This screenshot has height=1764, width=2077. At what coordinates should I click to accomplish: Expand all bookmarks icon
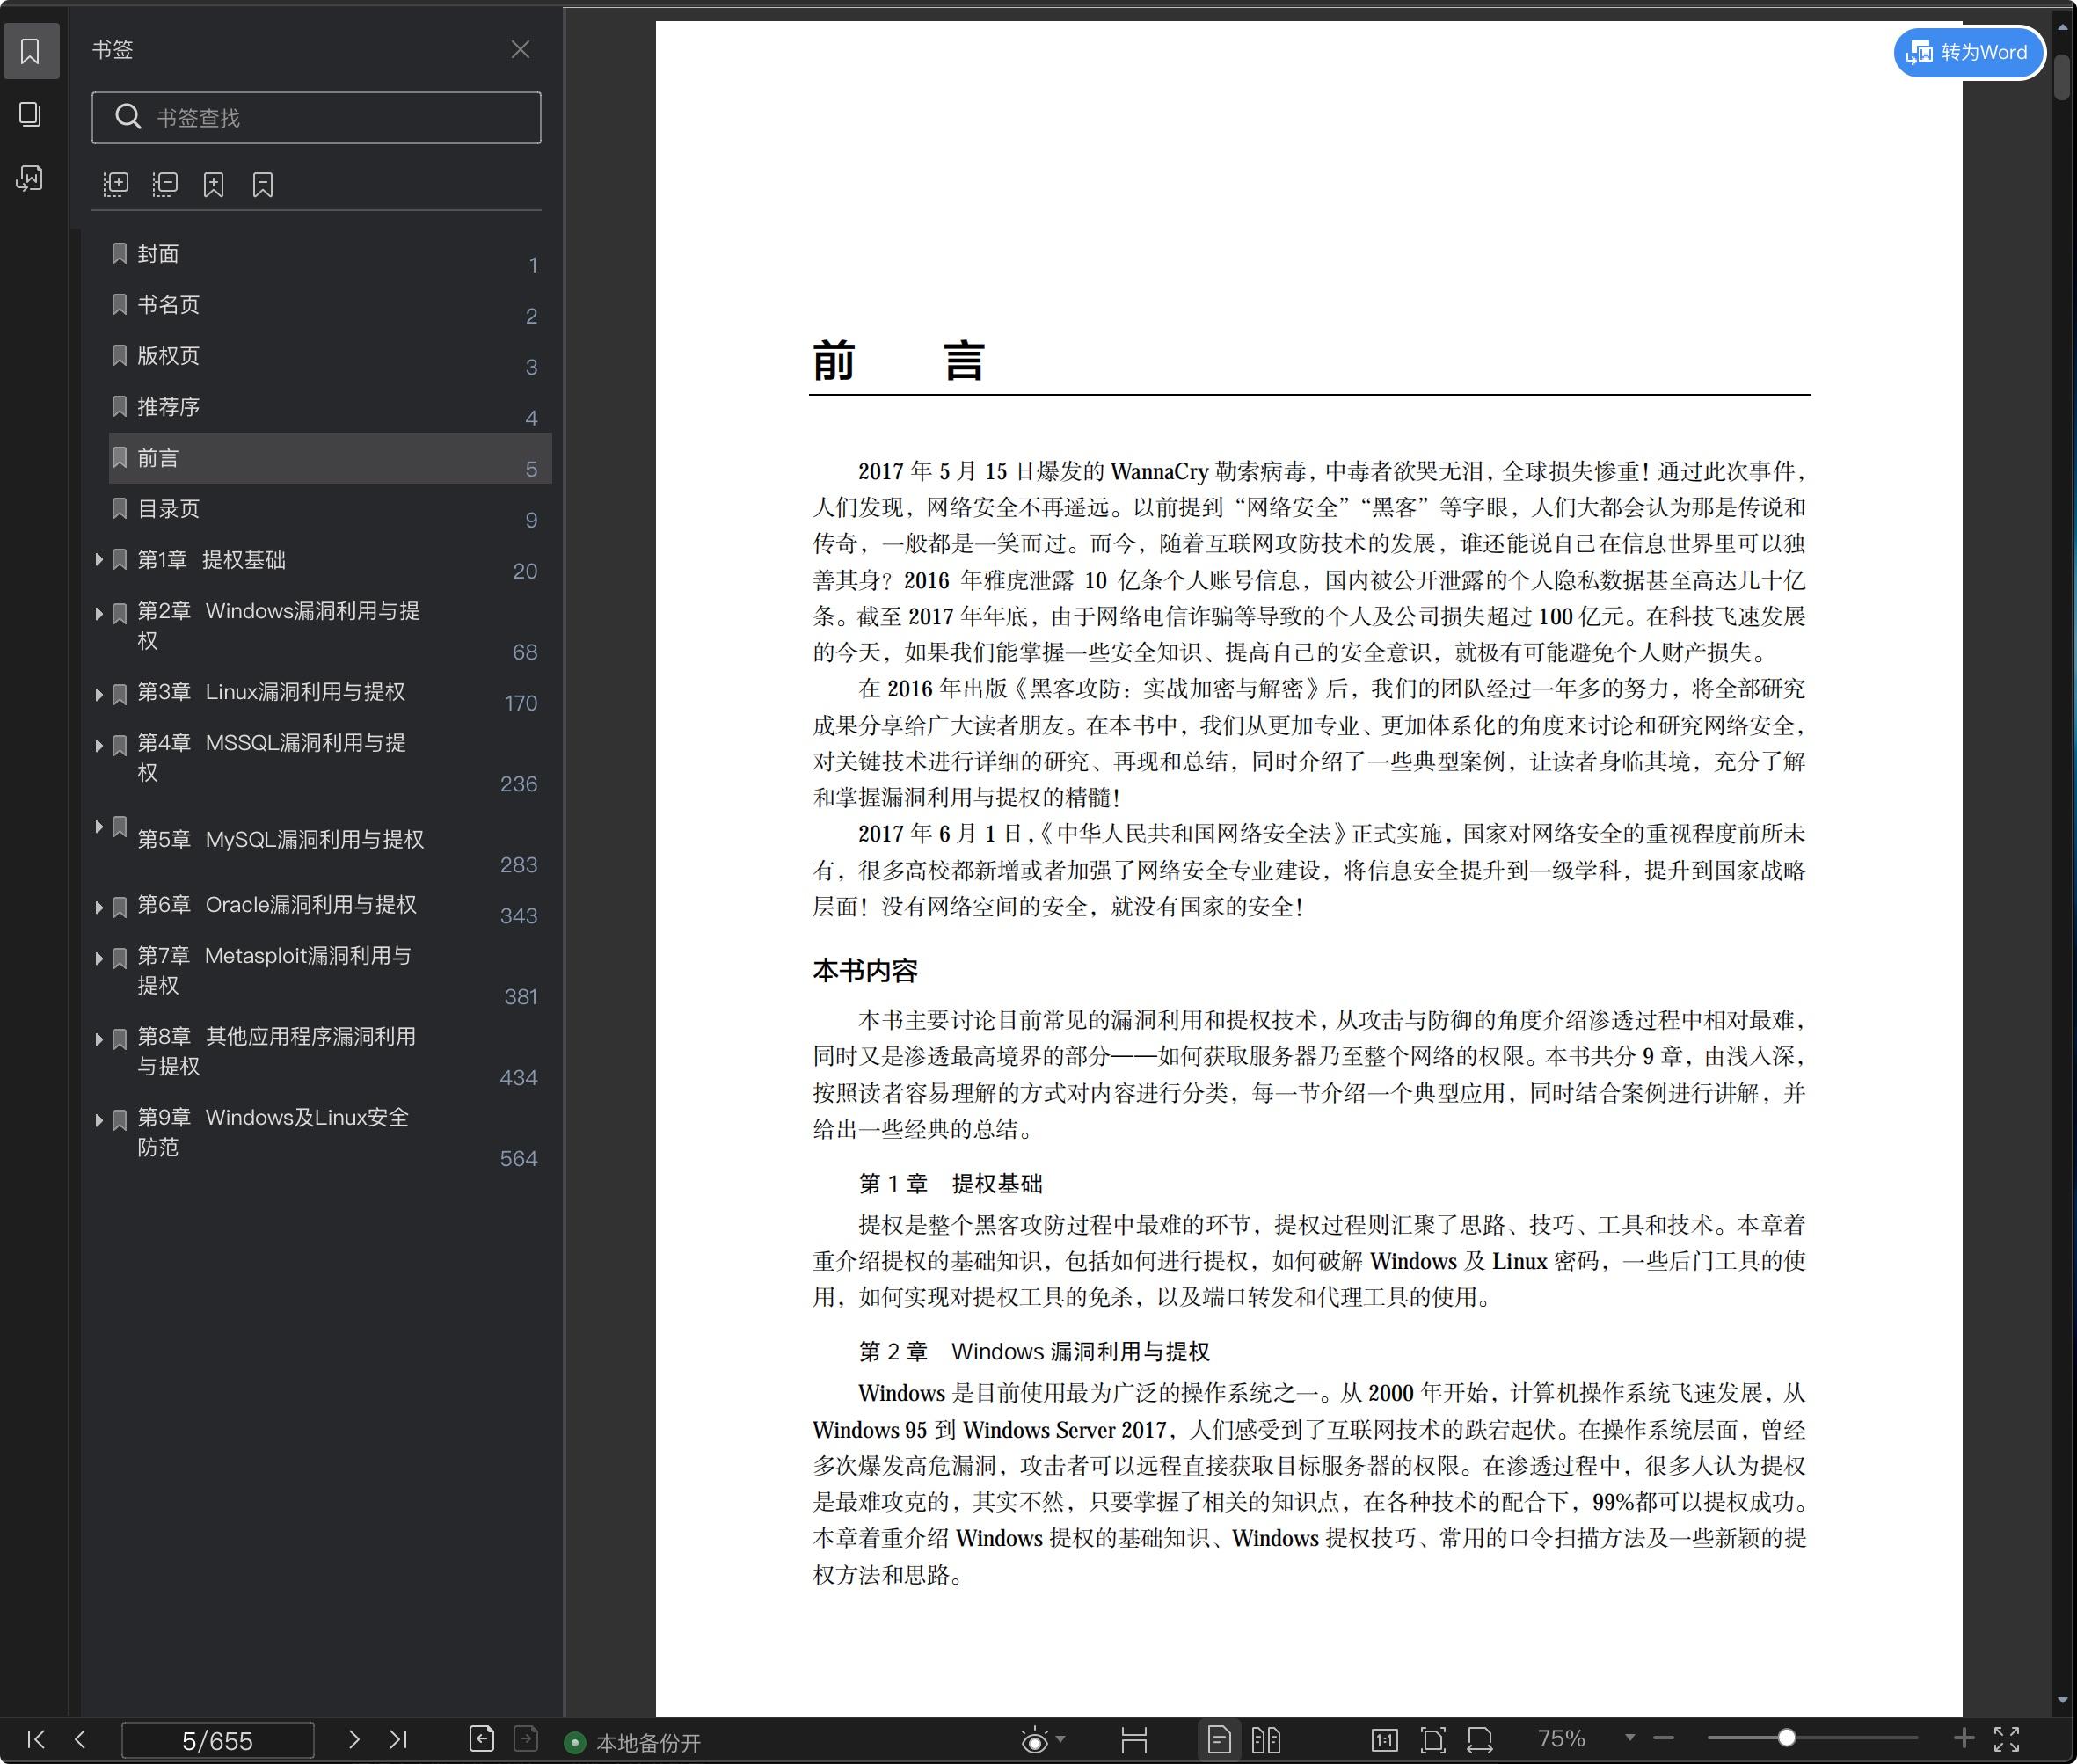coord(116,184)
